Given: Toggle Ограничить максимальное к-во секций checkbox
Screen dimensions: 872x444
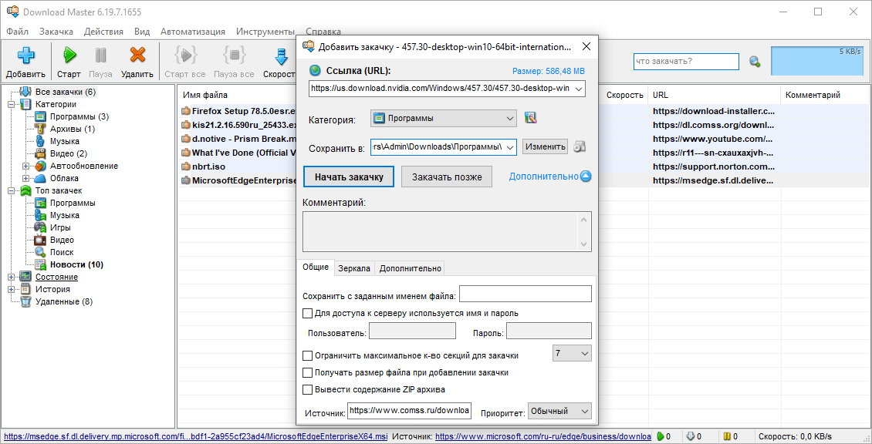Looking at the screenshot, I should tap(307, 355).
